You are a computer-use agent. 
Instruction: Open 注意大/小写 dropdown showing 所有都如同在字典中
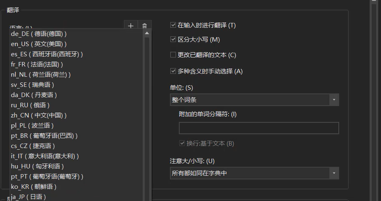254,173
